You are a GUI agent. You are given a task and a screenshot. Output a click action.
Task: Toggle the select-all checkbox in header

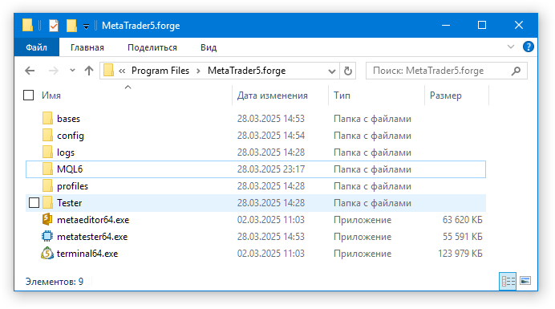(x=28, y=96)
